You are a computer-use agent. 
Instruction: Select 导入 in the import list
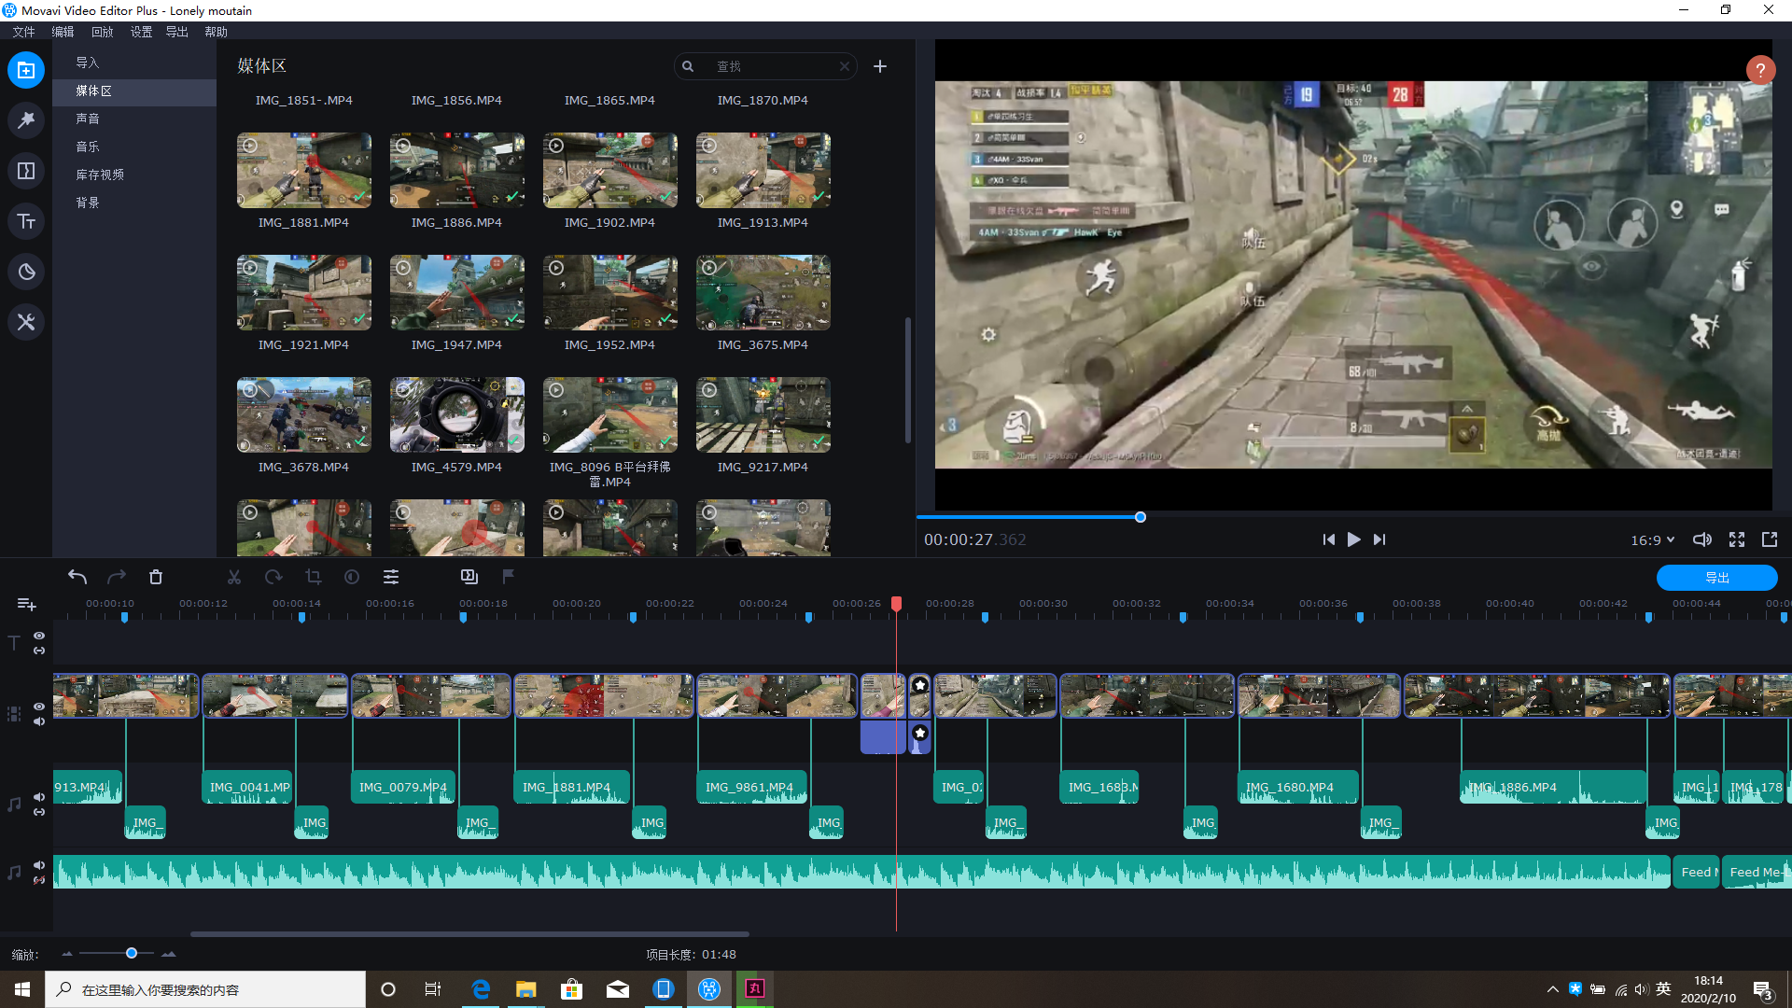[134, 63]
